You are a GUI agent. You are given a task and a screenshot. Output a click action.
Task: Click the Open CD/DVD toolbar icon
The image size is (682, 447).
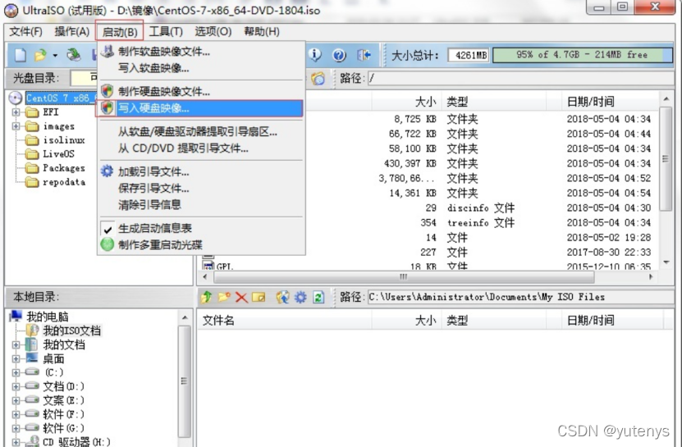74,55
